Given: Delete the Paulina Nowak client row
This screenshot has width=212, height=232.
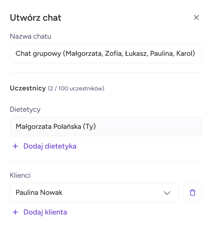Looking at the screenshot, I should (193, 193).
